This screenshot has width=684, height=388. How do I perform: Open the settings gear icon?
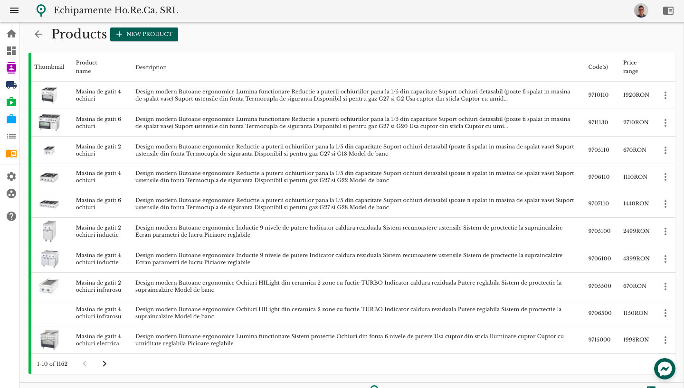point(11,176)
